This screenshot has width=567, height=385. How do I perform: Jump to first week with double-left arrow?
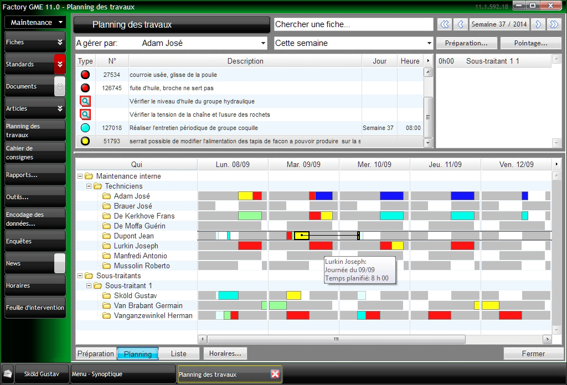click(x=445, y=24)
